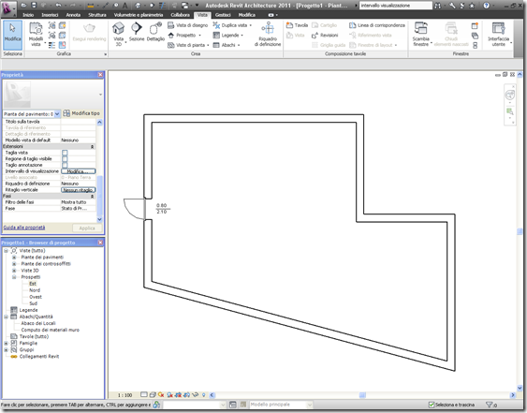Screen dimensions: 527x413
Task: Switch to the Gestisci ribbon tab
Action: tap(223, 15)
